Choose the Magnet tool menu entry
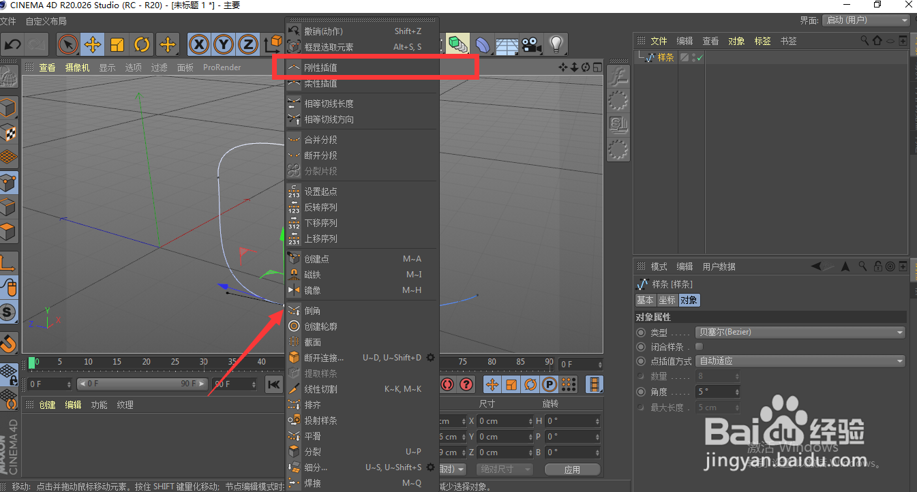Viewport: 917px width, 492px height. pos(361,275)
